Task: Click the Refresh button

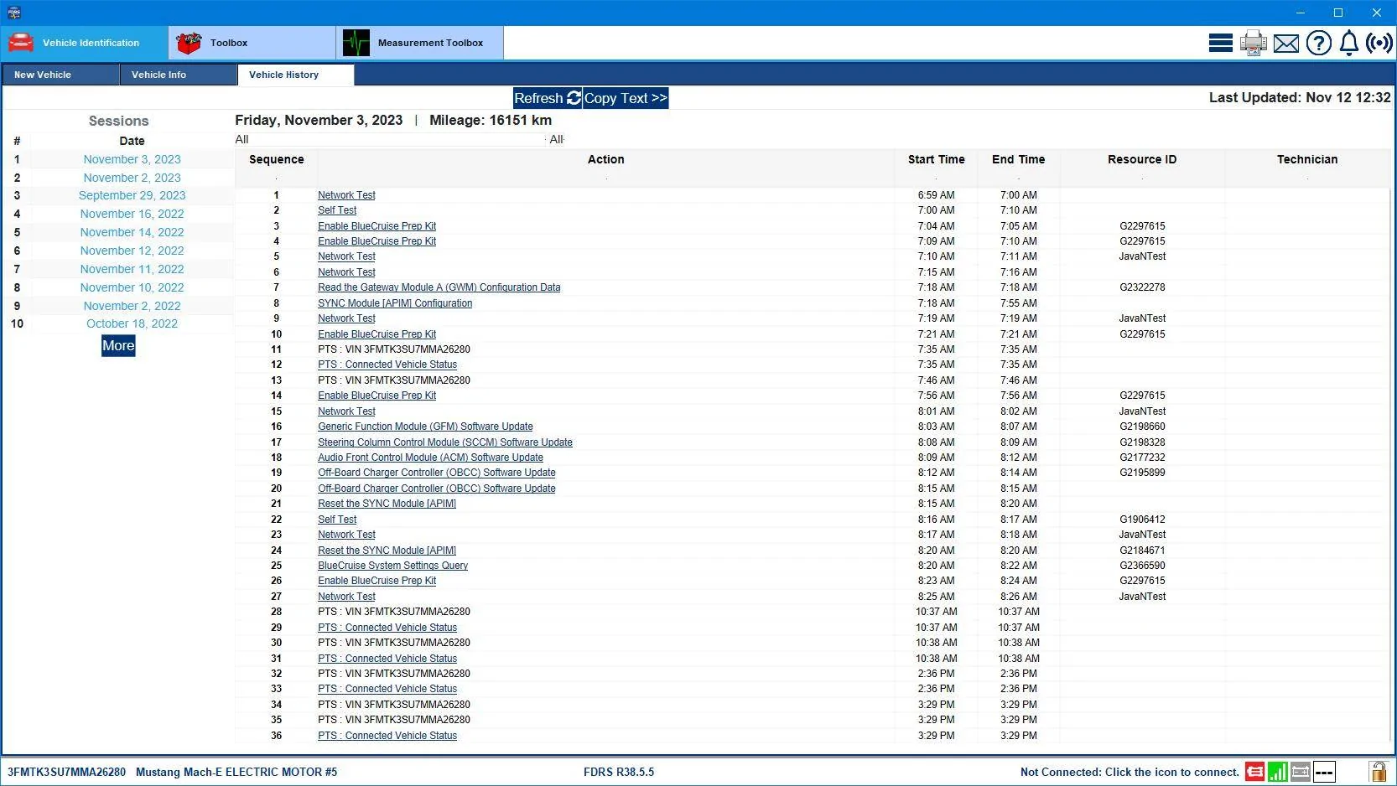Action: (x=548, y=98)
